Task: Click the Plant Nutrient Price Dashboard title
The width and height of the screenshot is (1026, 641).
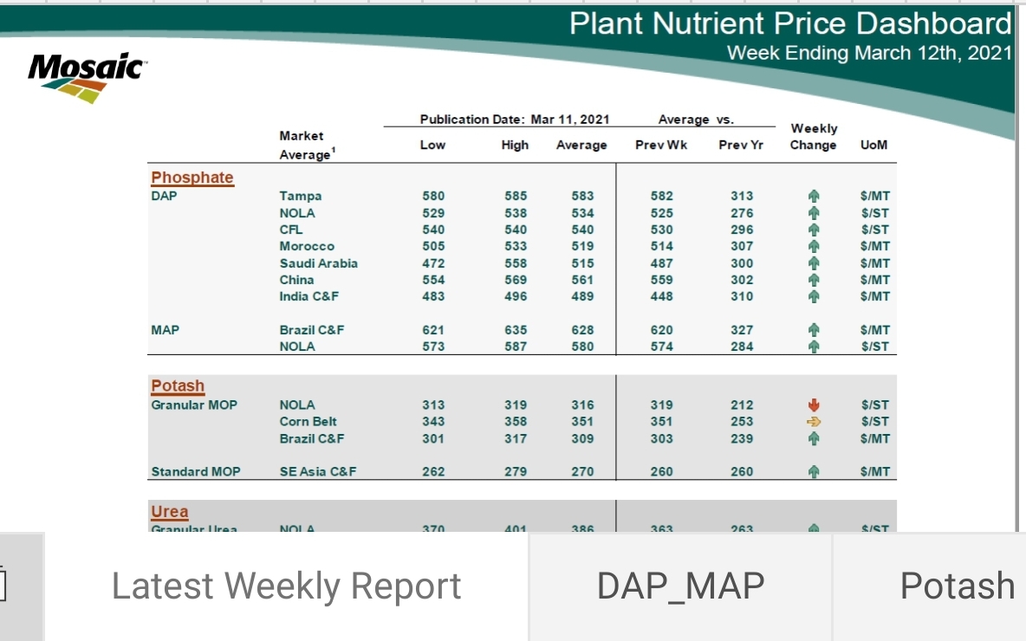Action: pyautogui.click(x=790, y=23)
